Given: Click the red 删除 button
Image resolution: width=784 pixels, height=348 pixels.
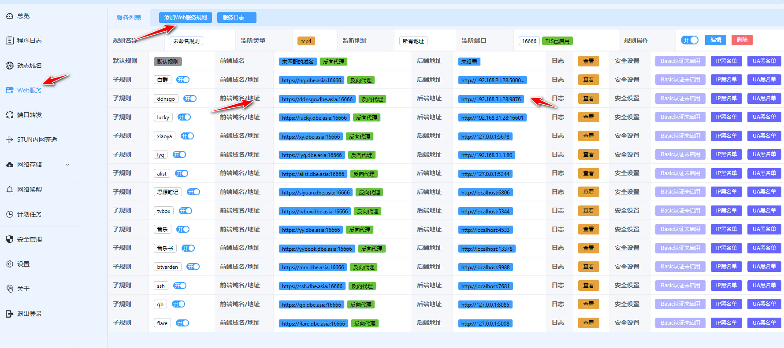Looking at the screenshot, I should tap(742, 40).
